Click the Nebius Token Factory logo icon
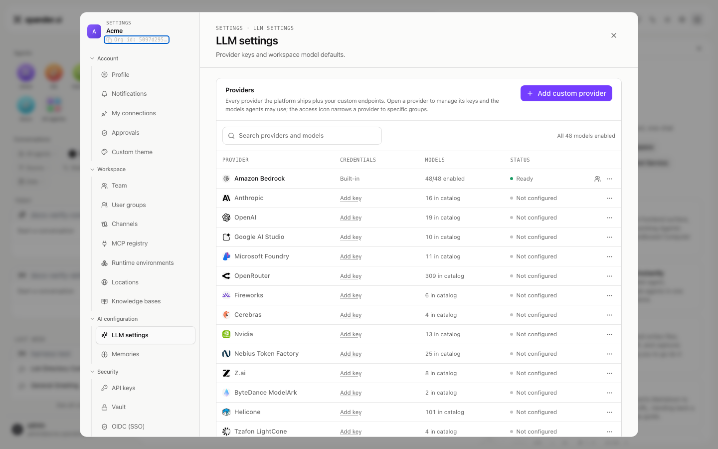 pos(226,354)
